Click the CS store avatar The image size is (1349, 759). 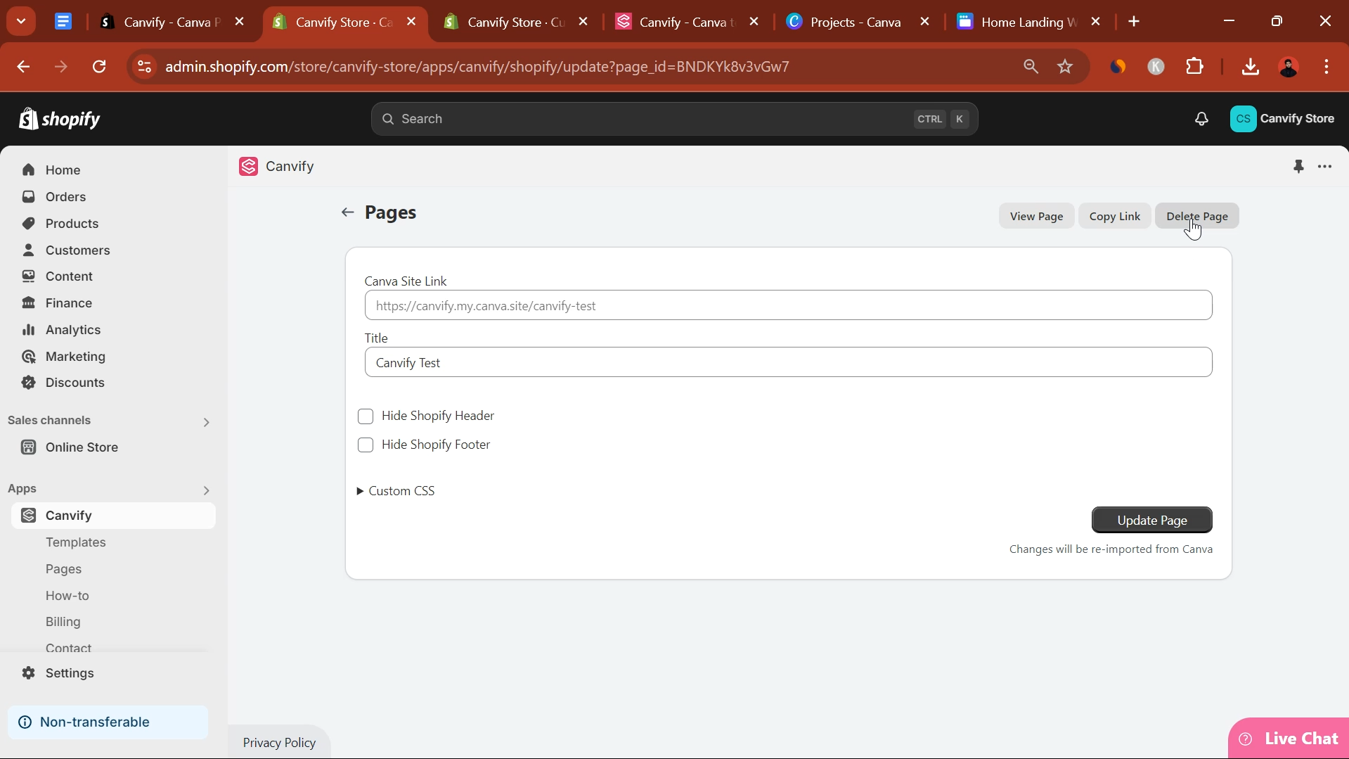(1243, 119)
